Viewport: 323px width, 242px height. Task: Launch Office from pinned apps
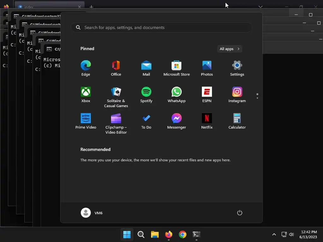(116, 68)
